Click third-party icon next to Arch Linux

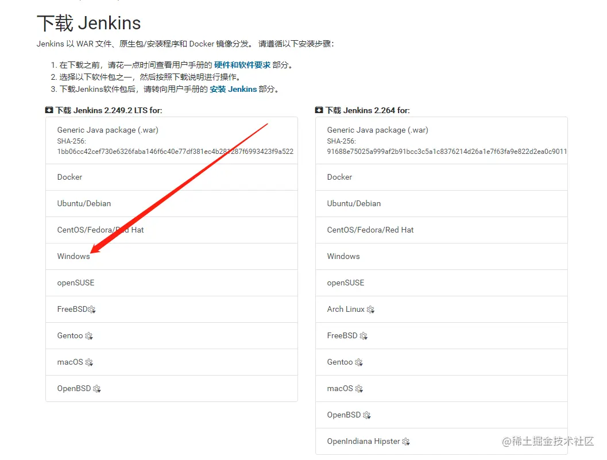370,310
